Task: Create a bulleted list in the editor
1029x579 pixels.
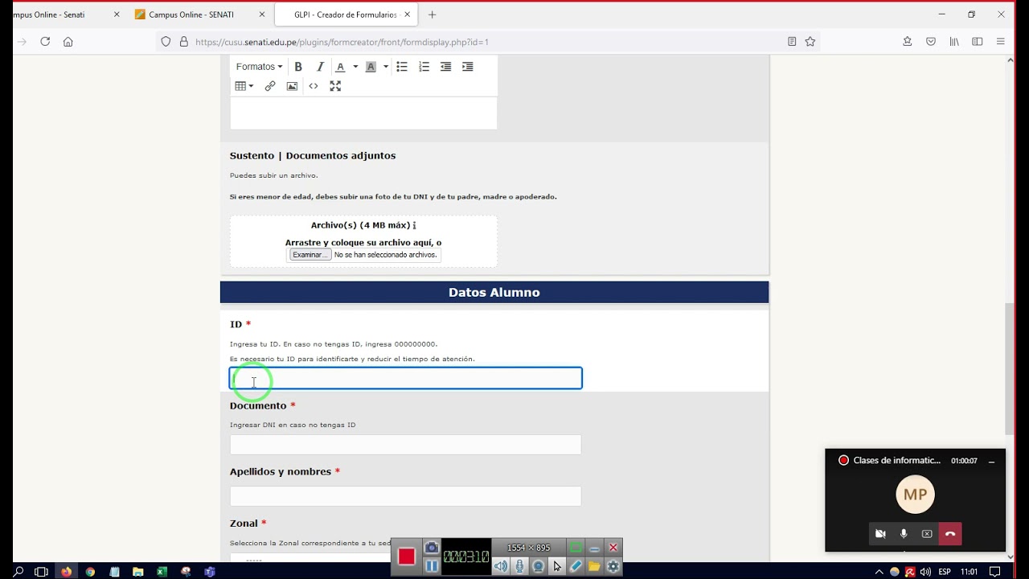Action: pos(403,66)
